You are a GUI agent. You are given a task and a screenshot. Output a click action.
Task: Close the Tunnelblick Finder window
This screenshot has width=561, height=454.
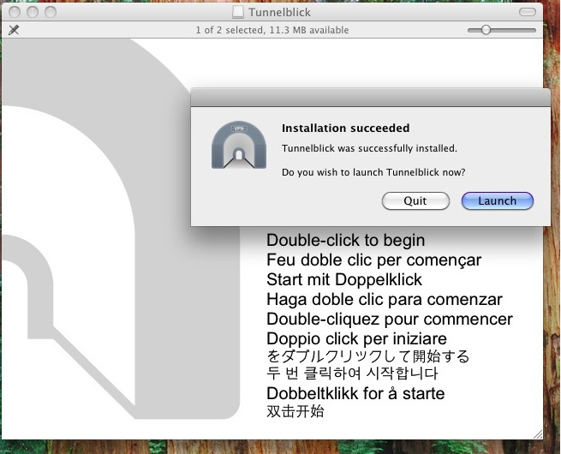point(15,12)
